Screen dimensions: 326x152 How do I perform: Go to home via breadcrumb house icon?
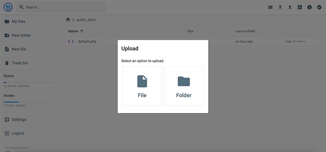coord(68,20)
